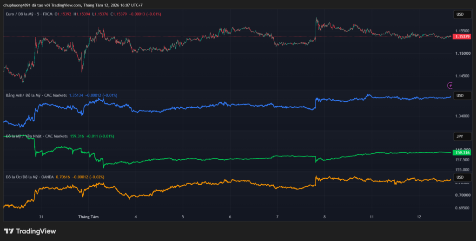Open the USD selector on the Bảng Anh pane
Screen dimensions: 476x241
coord(463,96)
